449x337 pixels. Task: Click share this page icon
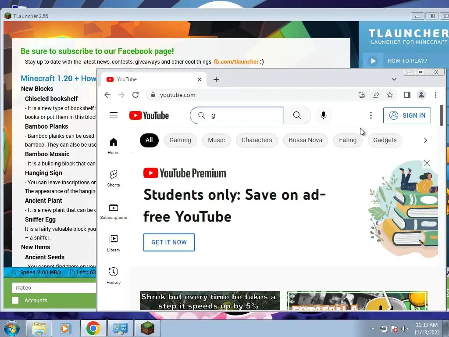376,95
